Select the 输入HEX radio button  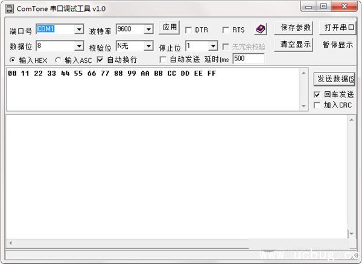point(13,60)
